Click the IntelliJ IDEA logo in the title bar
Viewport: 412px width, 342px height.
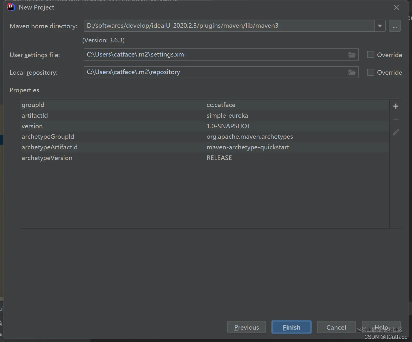pyautogui.click(x=11, y=7)
